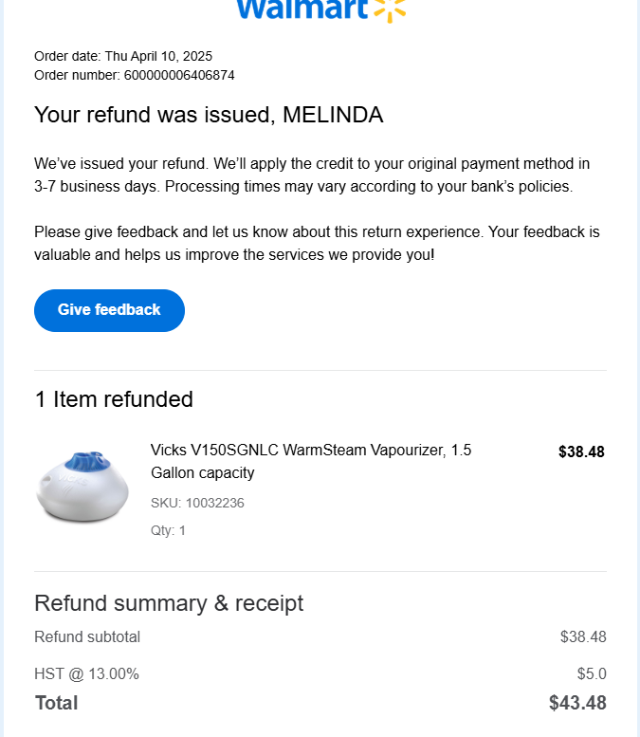Click the HST amount $5.0
This screenshot has height=737, width=640.
pos(591,674)
